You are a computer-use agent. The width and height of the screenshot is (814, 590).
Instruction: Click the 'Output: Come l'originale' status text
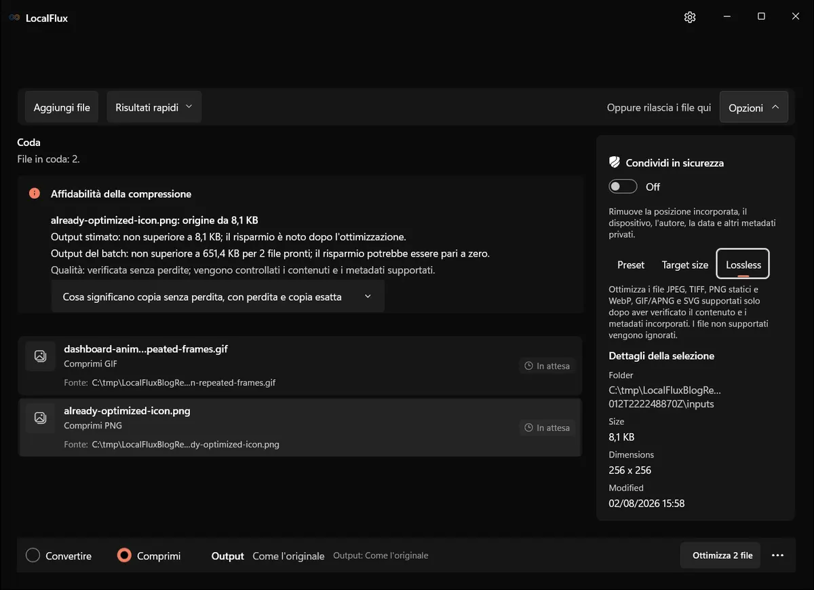pyautogui.click(x=381, y=555)
